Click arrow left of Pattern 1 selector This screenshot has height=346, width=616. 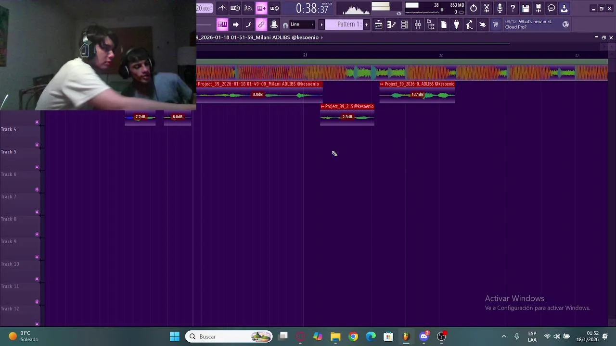pyautogui.click(x=321, y=25)
